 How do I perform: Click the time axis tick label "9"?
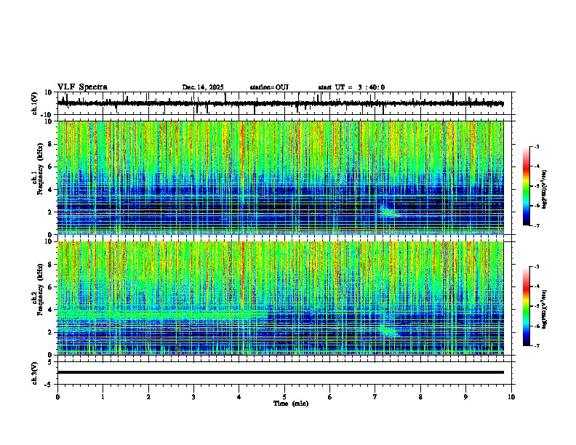click(x=465, y=397)
